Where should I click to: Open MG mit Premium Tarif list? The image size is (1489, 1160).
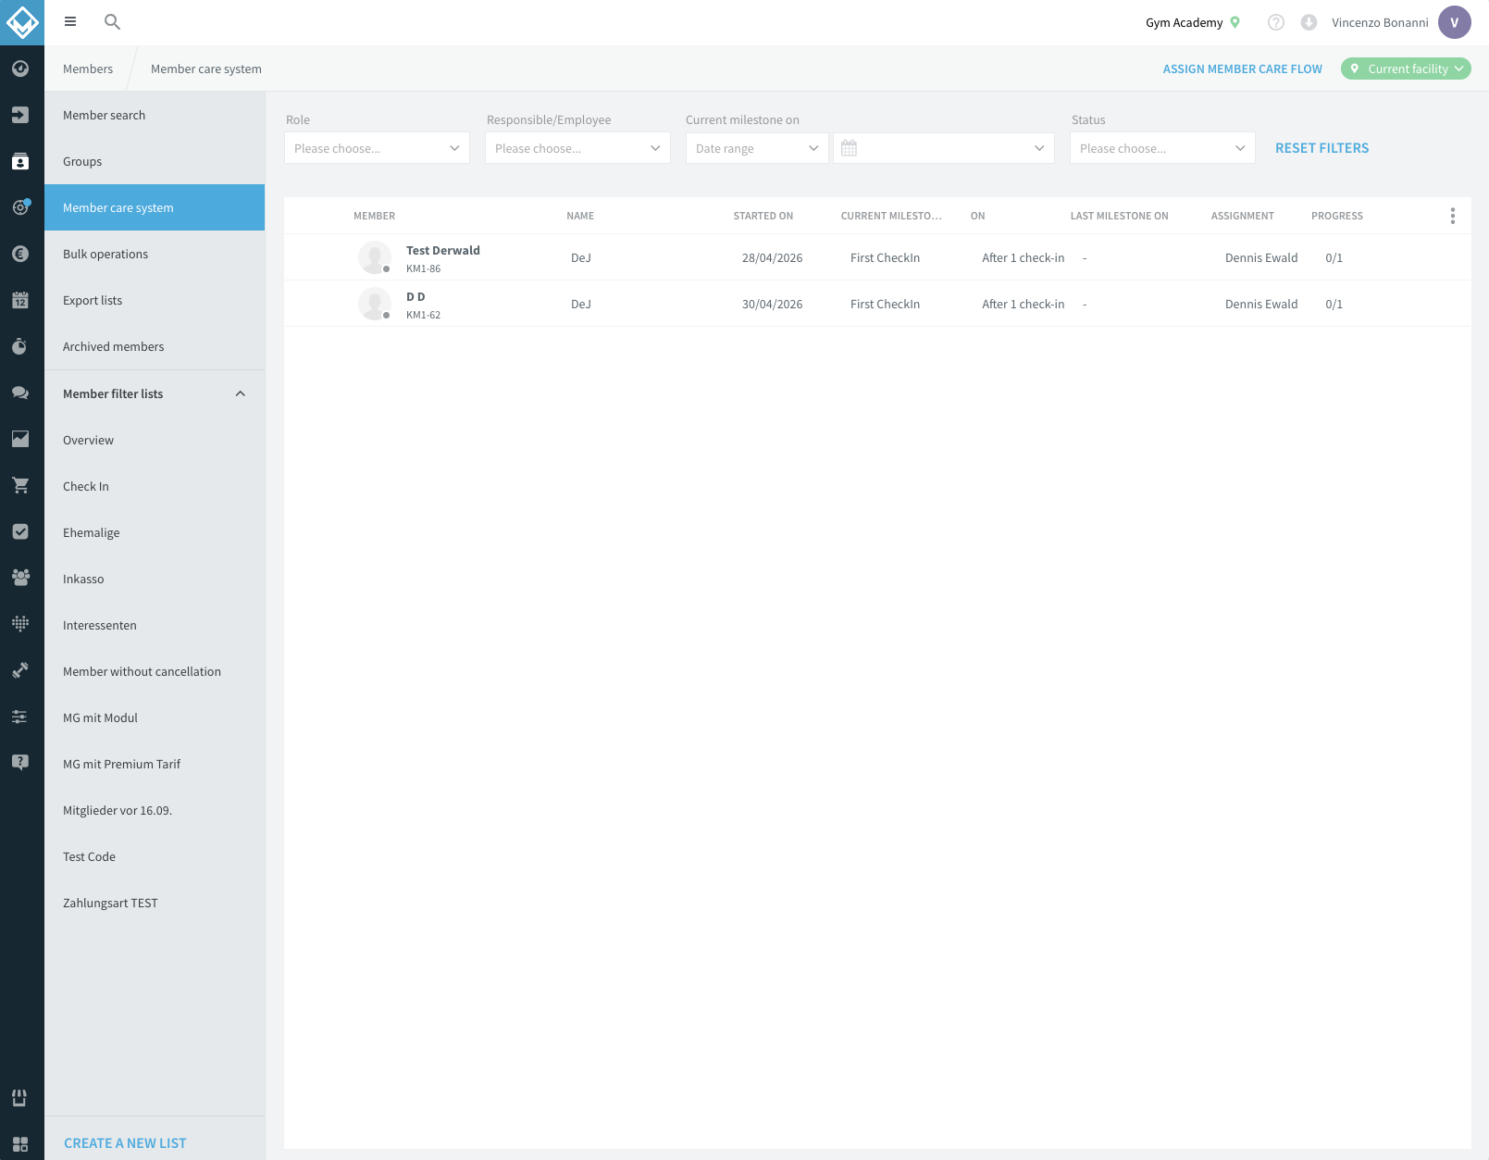click(x=155, y=764)
